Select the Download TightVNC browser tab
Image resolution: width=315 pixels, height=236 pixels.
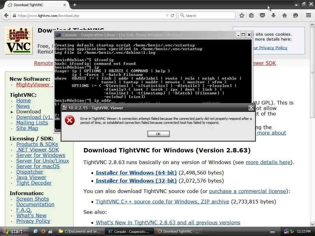click(36, 5)
